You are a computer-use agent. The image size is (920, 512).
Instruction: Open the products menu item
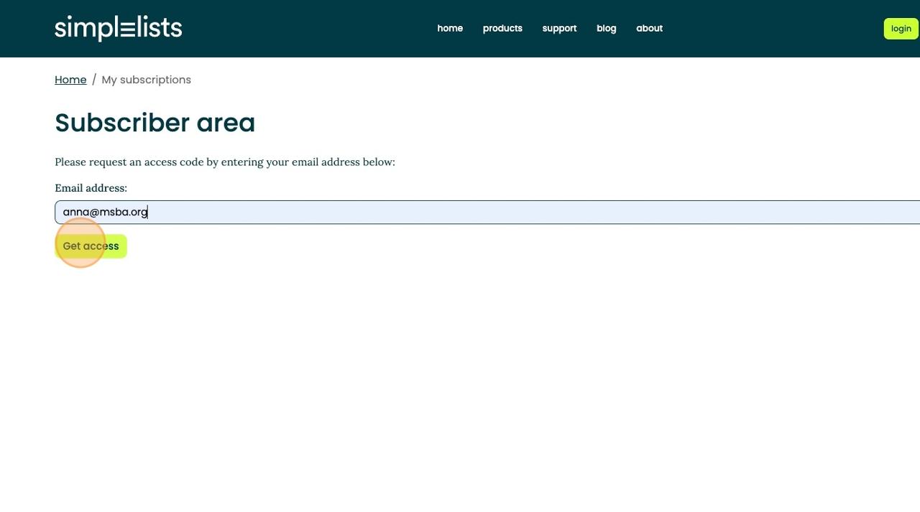pyautogui.click(x=502, y=28)
